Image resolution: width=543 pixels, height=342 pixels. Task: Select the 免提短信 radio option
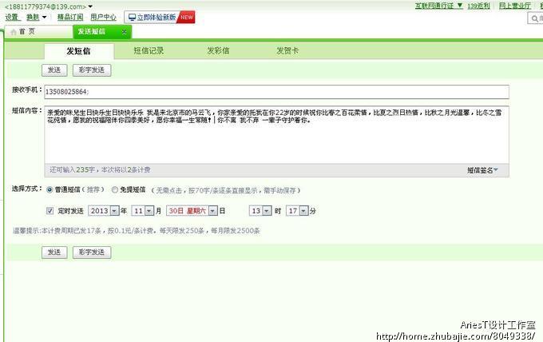point(115,190)
